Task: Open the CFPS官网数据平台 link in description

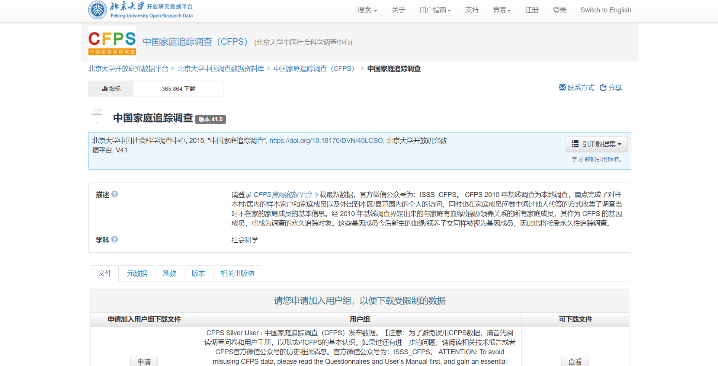Action: 282,194
